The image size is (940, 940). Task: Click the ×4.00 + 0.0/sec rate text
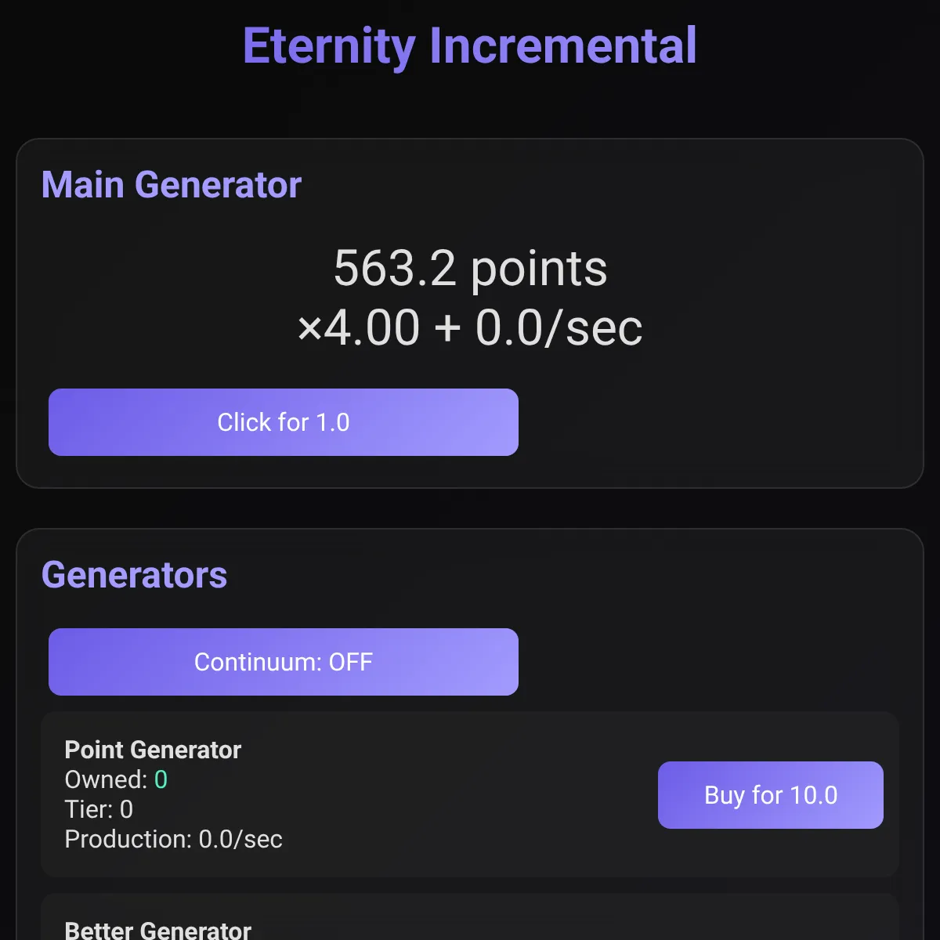click(x=470, y=327)
